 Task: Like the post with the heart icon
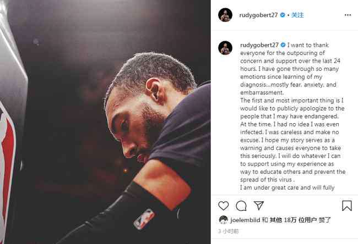tap(223, 206)
